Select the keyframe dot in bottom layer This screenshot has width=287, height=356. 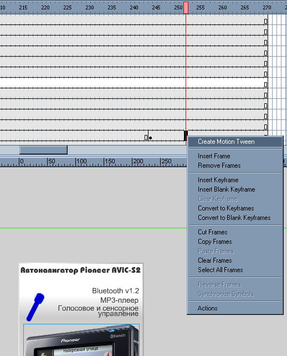pyautogui.click(x=150, y=138)
